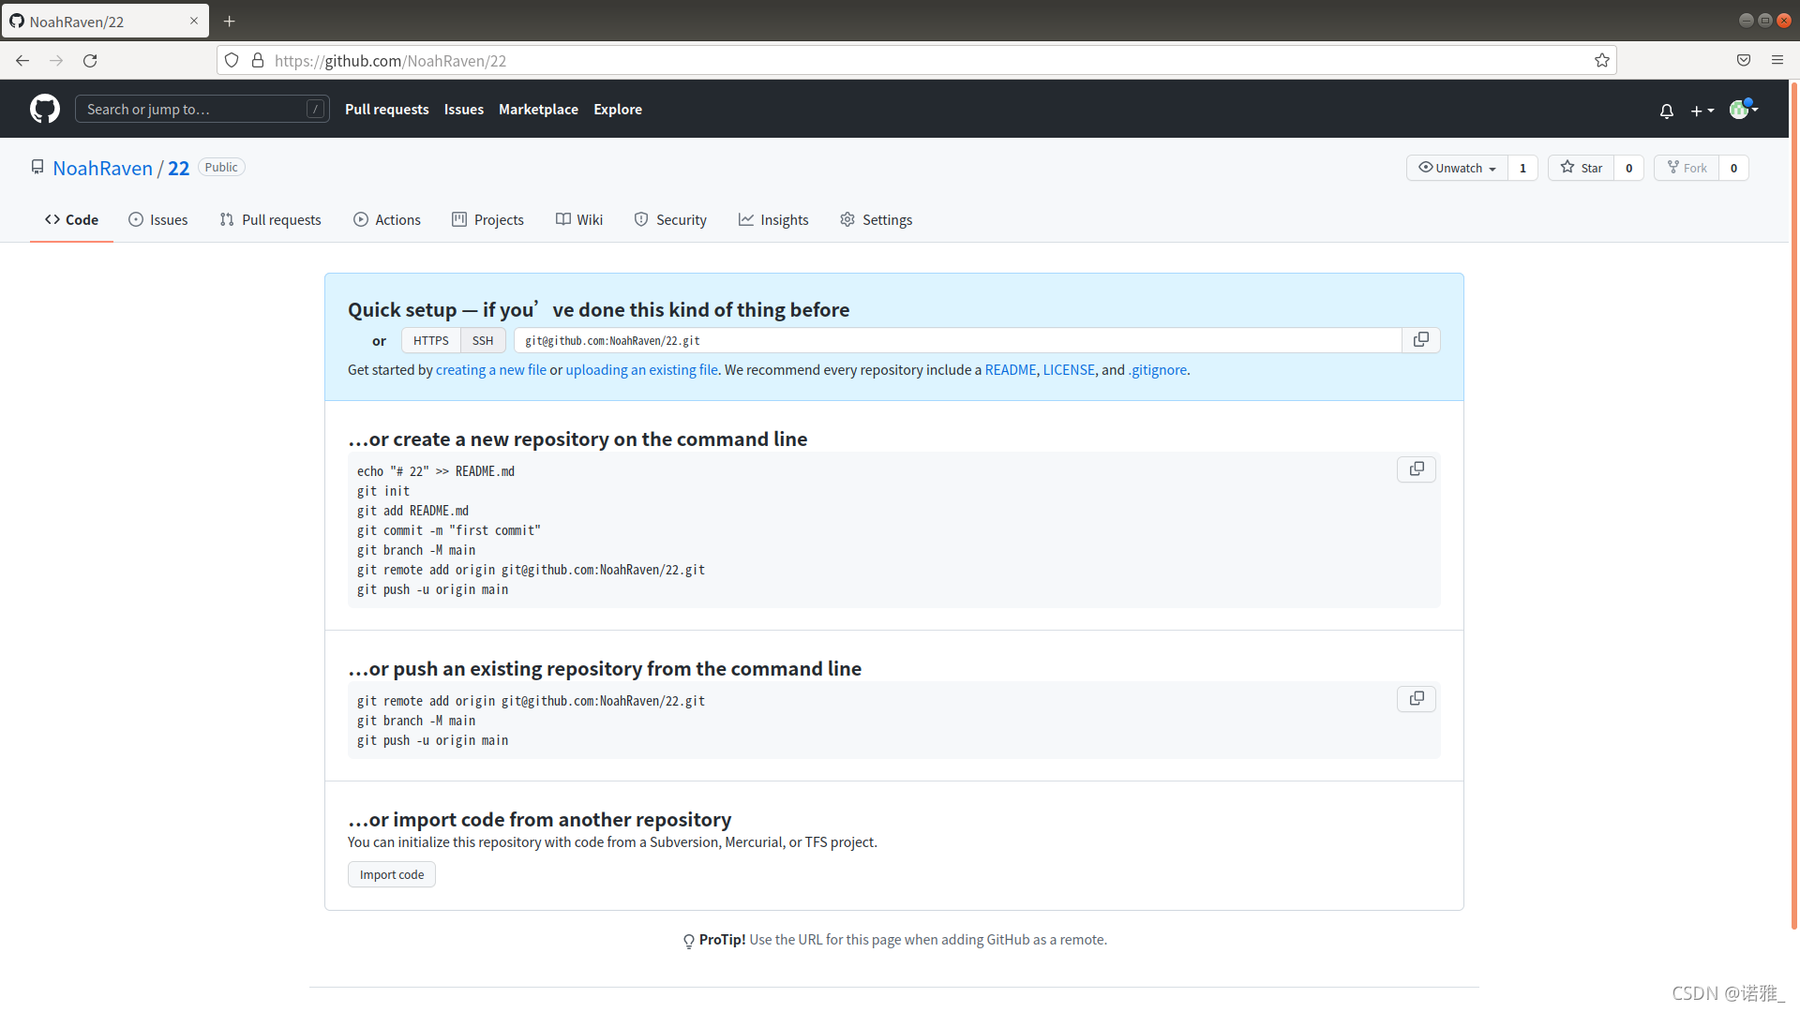Open the .gitignore link
Viewport: 1800px width, 1012px height.
(1159, 370)
